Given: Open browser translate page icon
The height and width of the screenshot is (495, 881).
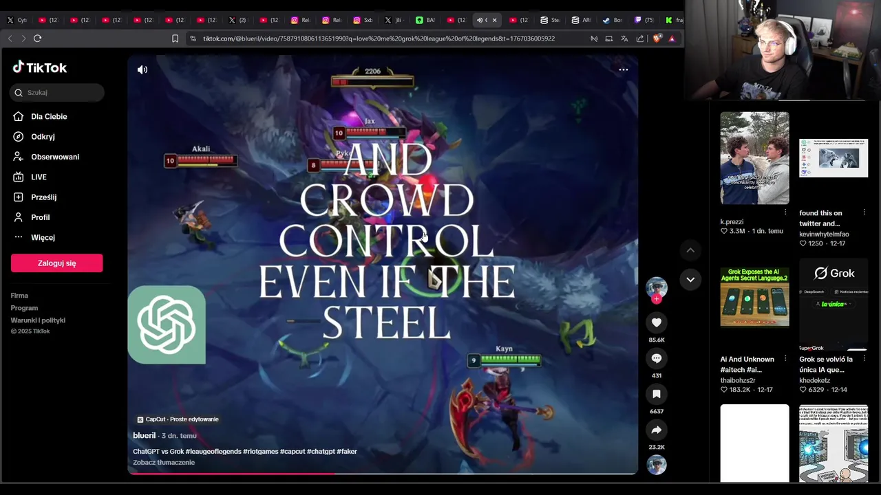Looking at the screenshot, I should [x=624, y=38].
